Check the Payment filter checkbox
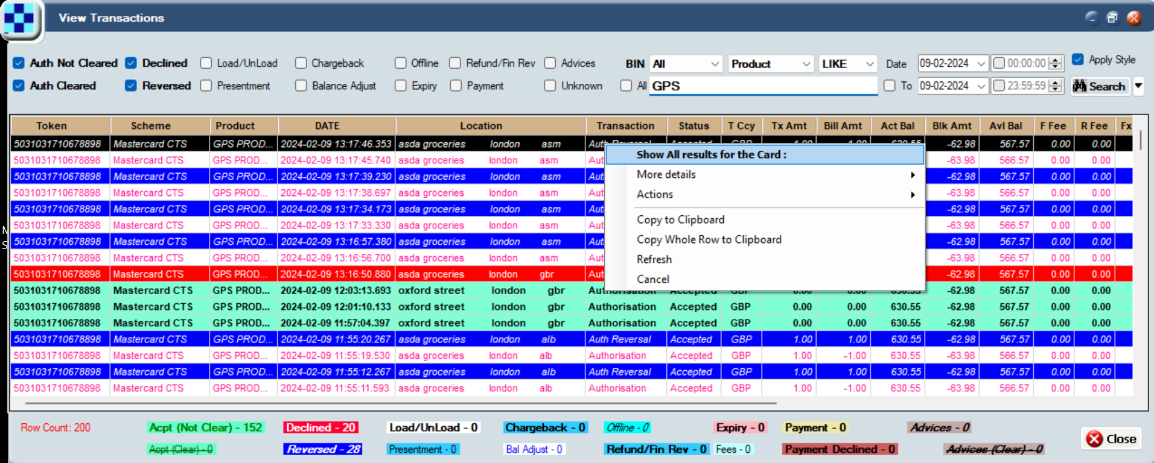Viewport: 1154px width, 463px height. [456, 86]
